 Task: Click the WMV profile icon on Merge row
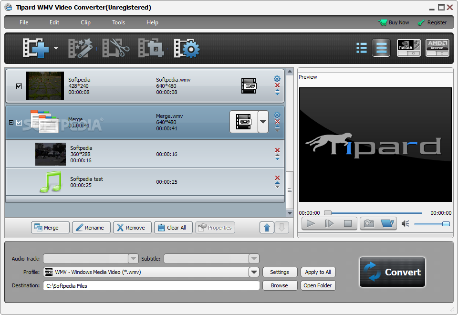(x=244, y=122)
